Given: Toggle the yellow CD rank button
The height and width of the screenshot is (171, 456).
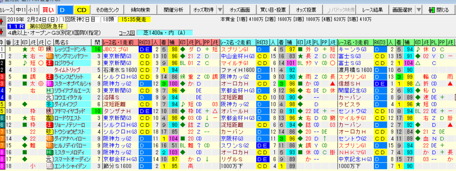Looking at the screenshot, I should tap(81, 10).
